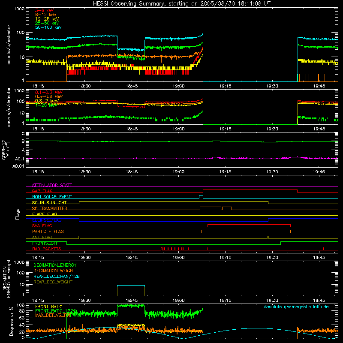Click the cyan NON_SOLAR_EVENT pulse near 19:07
This screenshot has width=343, height=343.
click(201, 197)
